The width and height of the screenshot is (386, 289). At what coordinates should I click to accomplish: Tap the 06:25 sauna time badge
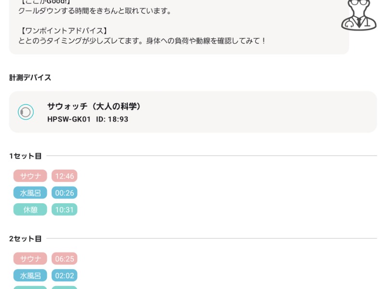click(65, 259)
